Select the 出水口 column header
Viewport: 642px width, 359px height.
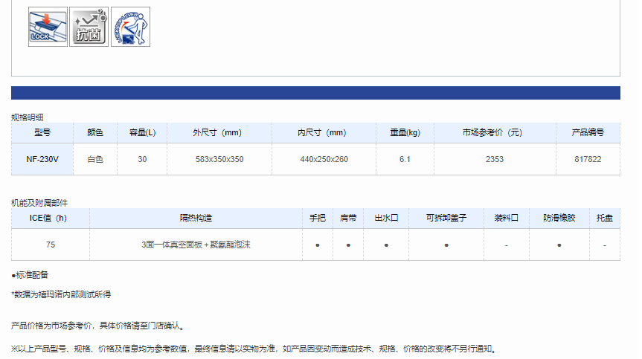[386, 218]
